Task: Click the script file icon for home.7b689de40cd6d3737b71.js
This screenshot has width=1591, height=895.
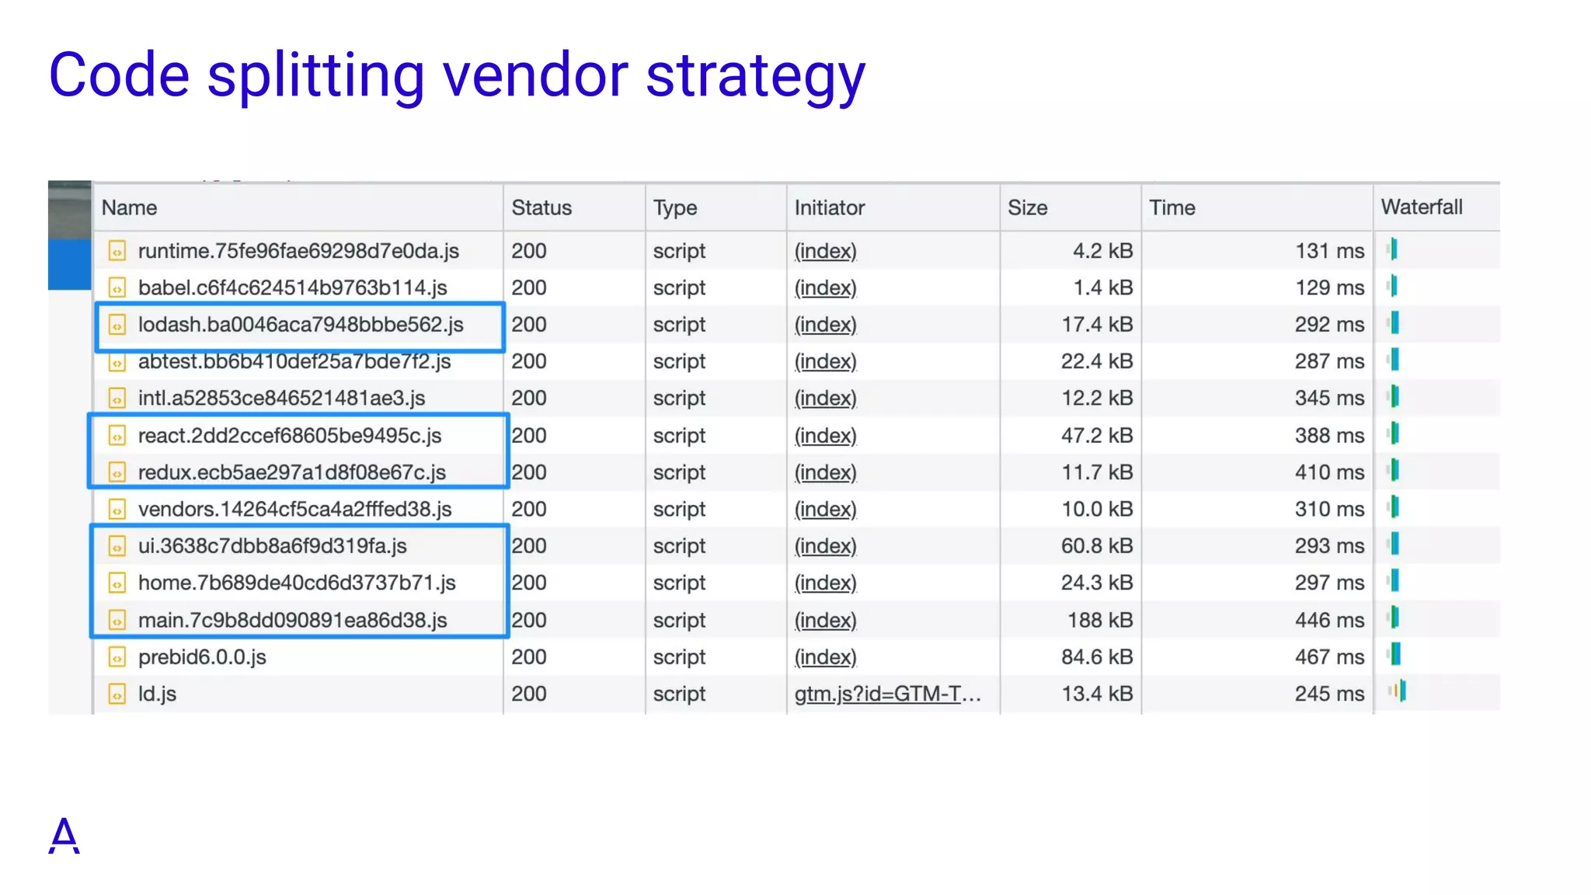Action: point(117,583)
